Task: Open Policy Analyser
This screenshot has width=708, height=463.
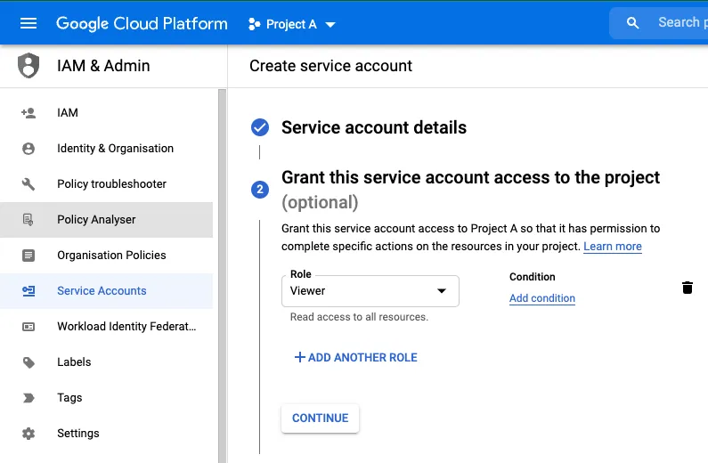Action: [107, 219]
